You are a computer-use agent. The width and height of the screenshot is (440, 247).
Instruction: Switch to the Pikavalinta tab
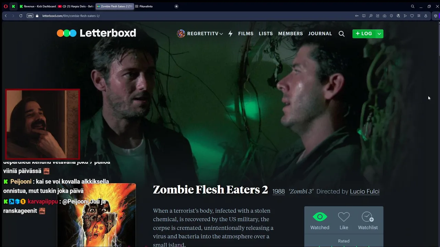pyautogui.click(x=144, y=6)
